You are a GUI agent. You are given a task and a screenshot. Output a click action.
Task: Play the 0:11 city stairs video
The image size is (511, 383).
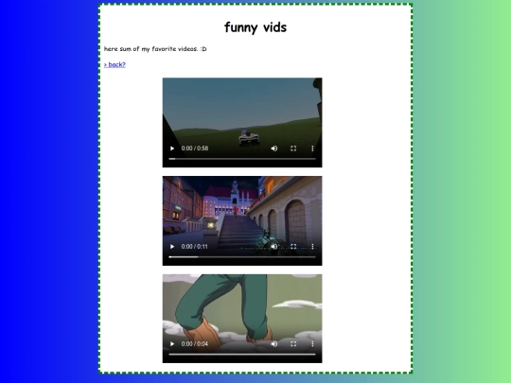point(172,247)
